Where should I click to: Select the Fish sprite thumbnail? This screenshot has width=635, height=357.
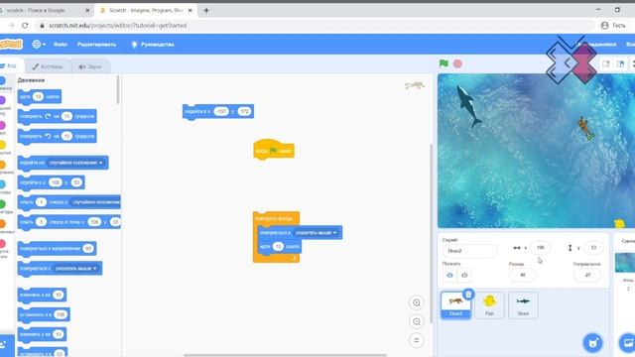(489, 304)
